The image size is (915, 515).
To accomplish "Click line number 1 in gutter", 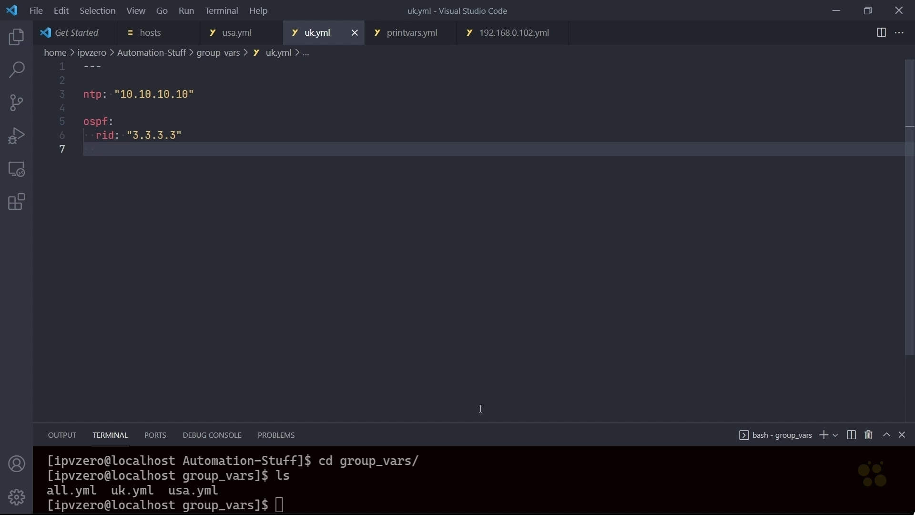I will click(x=62, y=67).
